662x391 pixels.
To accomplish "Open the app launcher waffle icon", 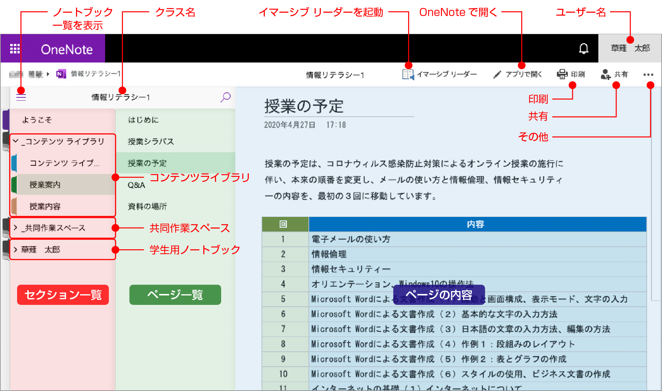I will tap(15, 49).
